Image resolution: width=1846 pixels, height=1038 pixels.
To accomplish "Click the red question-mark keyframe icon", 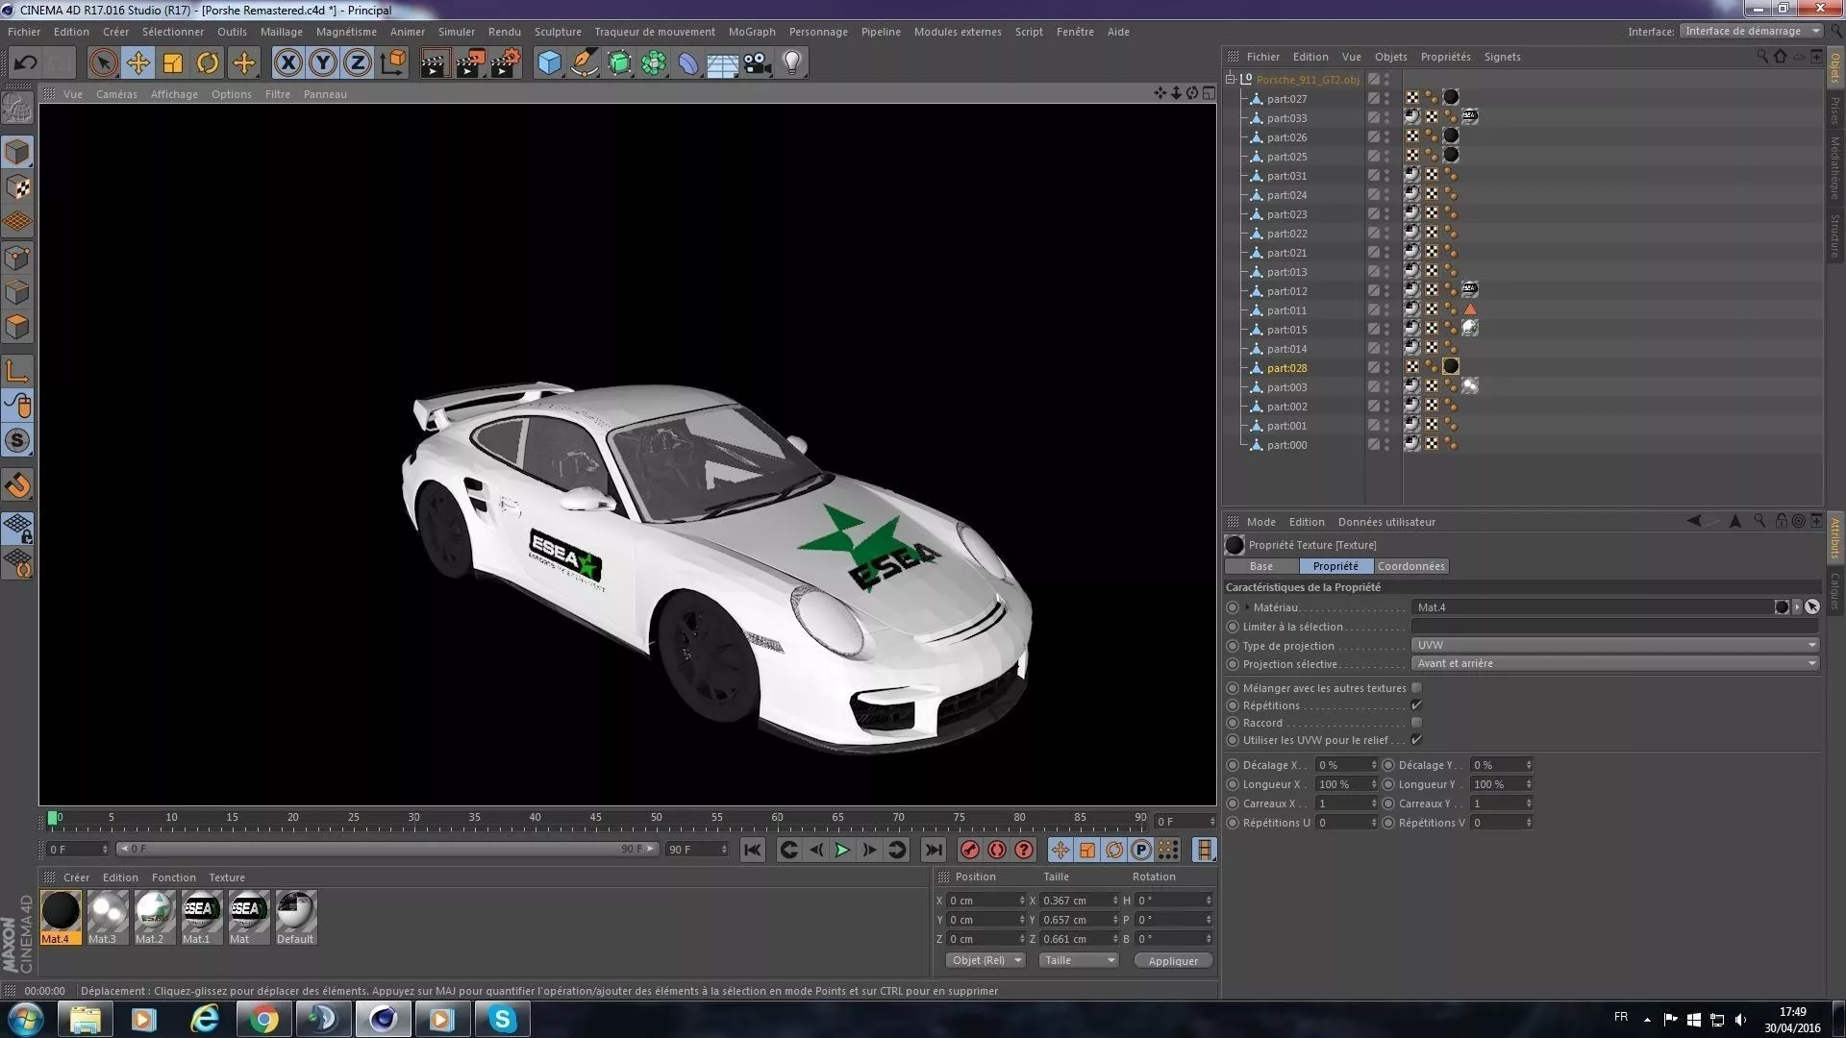I will click(1024, 850).
